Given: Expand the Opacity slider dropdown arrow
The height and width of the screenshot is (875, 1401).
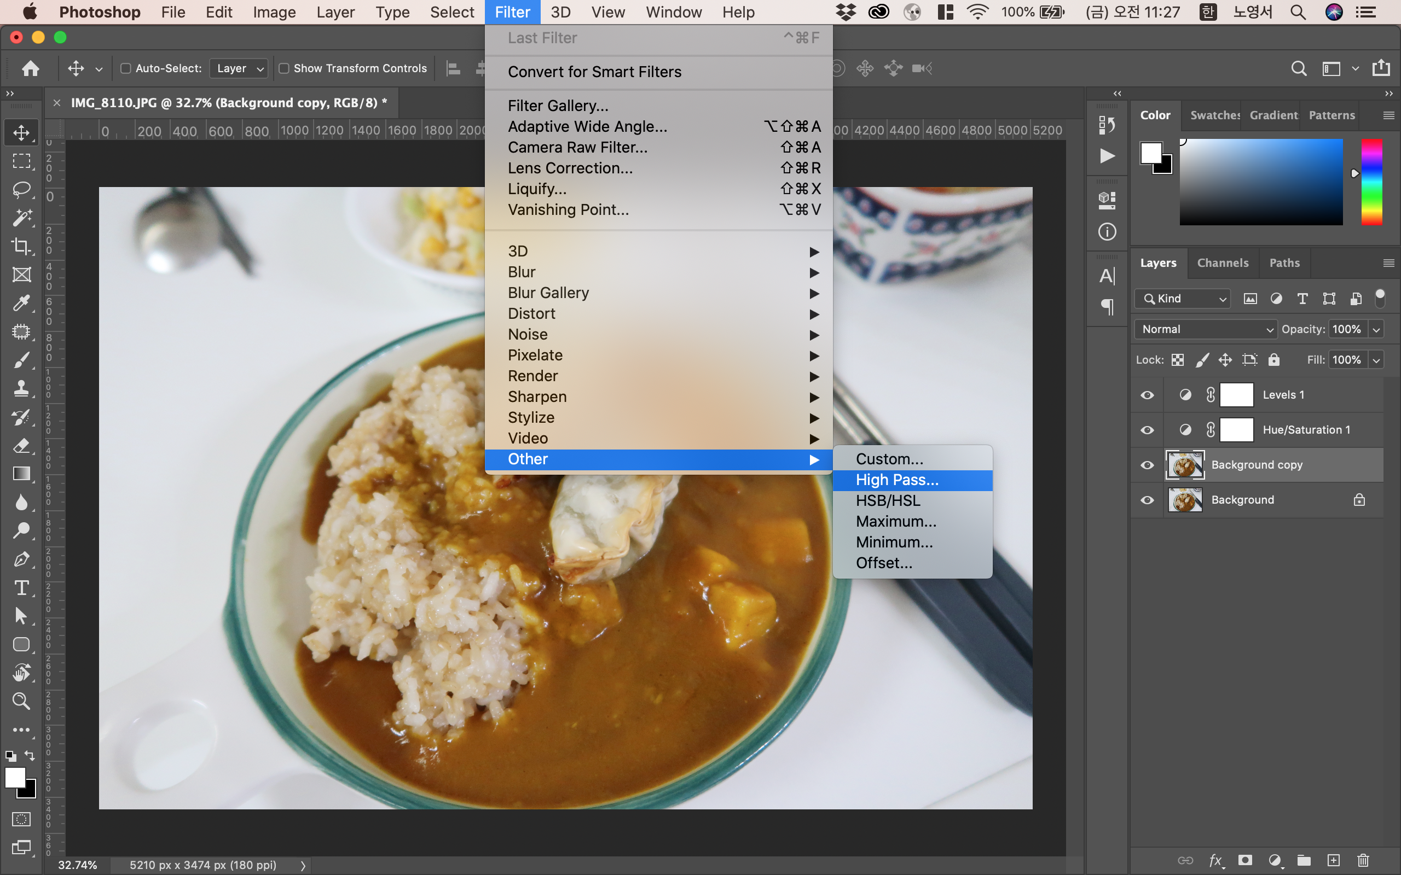Looking at the screenshot, I should (1376, 329).
